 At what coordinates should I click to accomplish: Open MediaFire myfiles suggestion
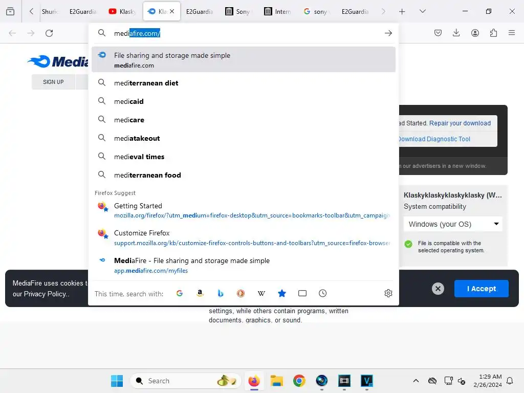(243, 265)
